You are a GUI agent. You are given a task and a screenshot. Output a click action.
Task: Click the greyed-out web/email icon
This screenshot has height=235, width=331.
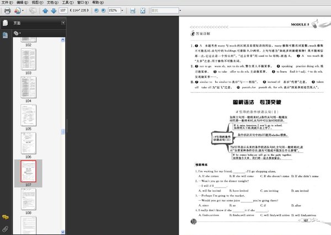click(33, 10)
